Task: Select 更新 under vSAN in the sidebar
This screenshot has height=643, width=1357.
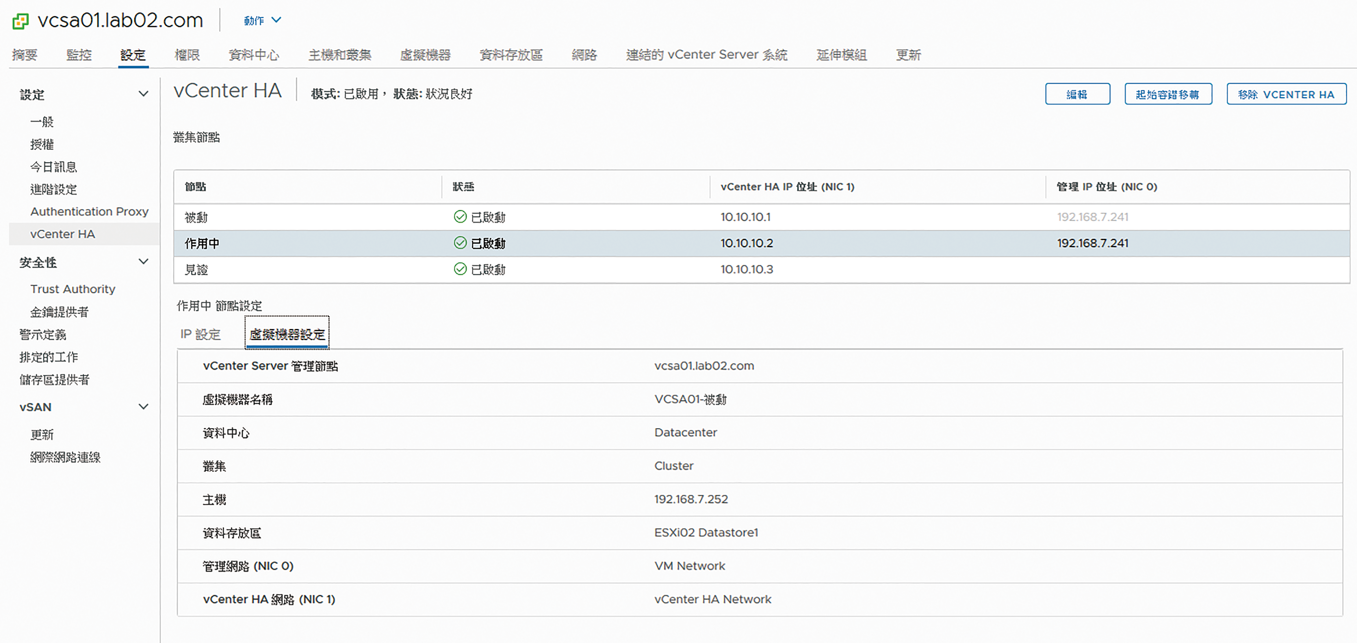Action: [x=42, y=435]
